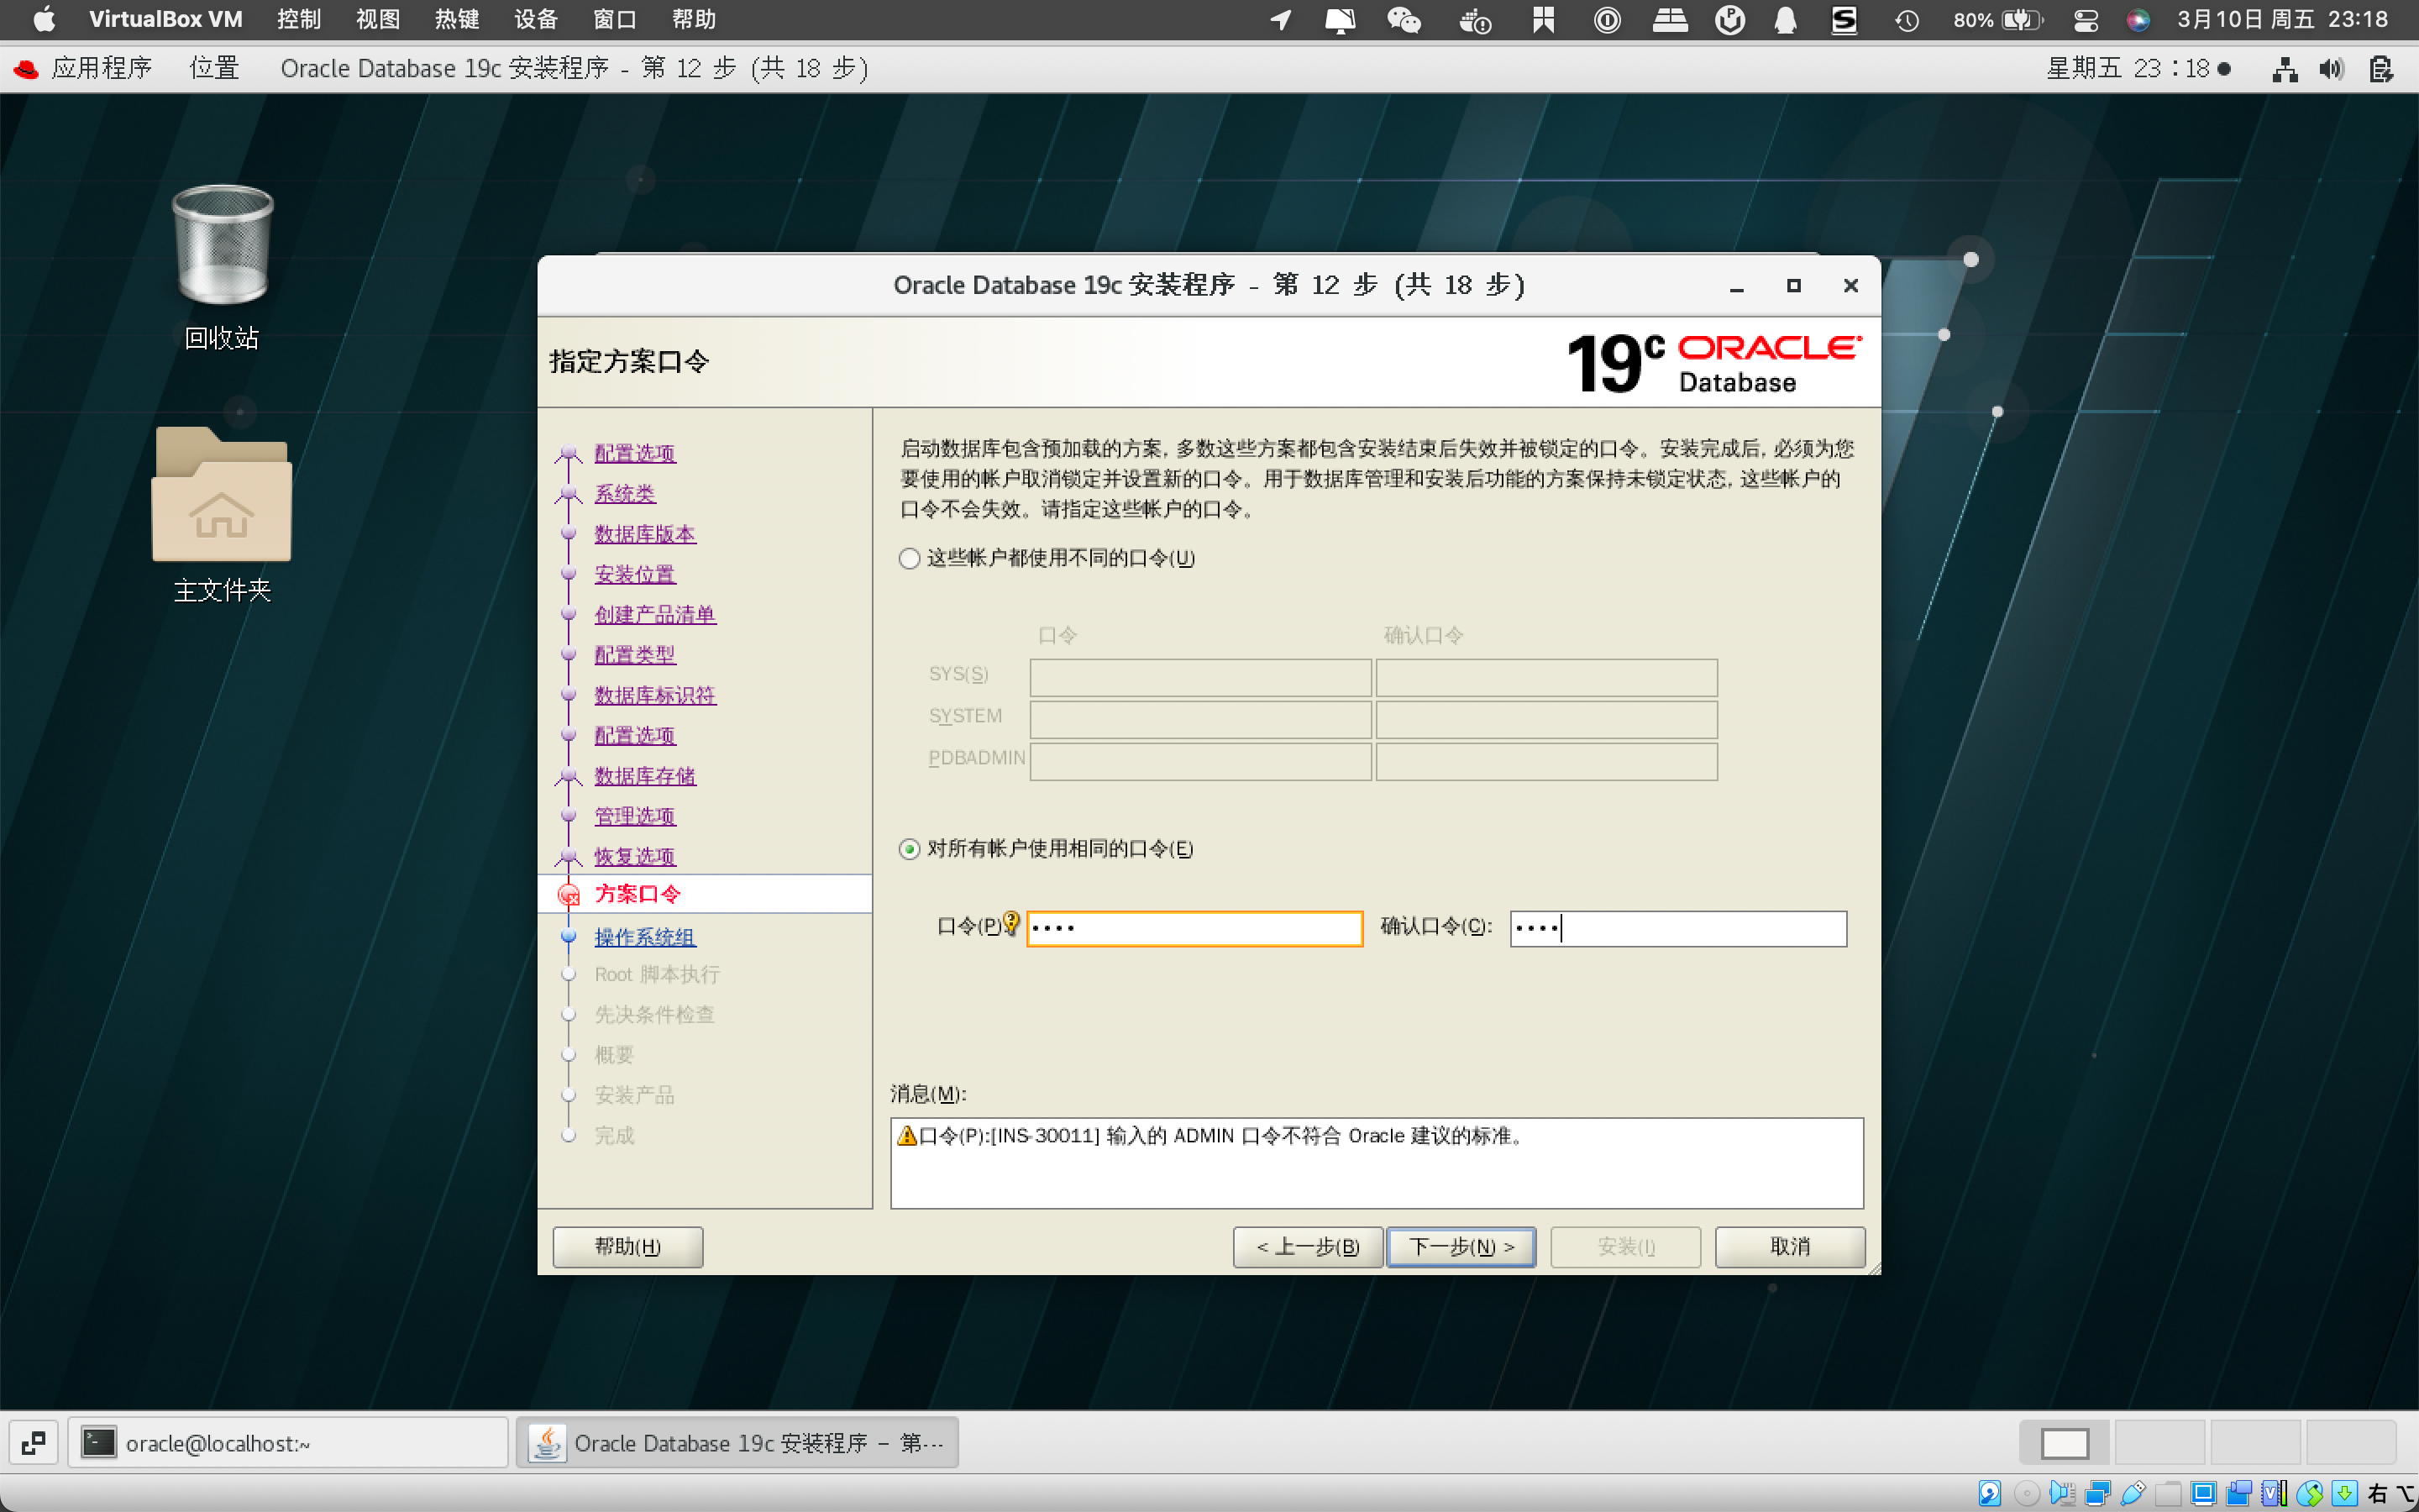Open the VirtualBox 设备 menu
Screen dimensions: 2419x1512
pos(536,19)
